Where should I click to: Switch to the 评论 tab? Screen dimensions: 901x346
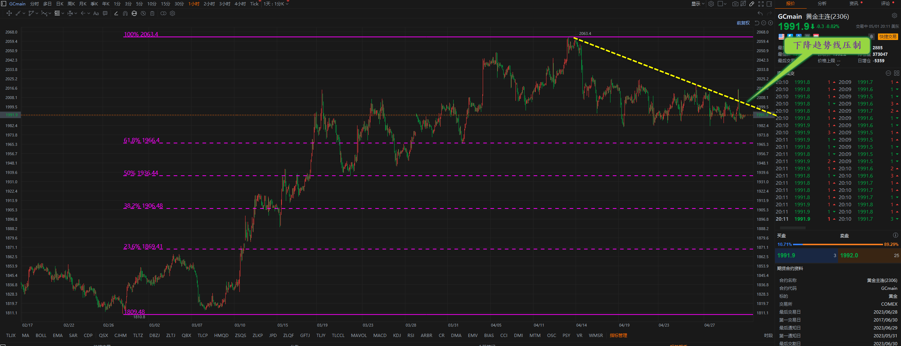[x=886, y=4]
